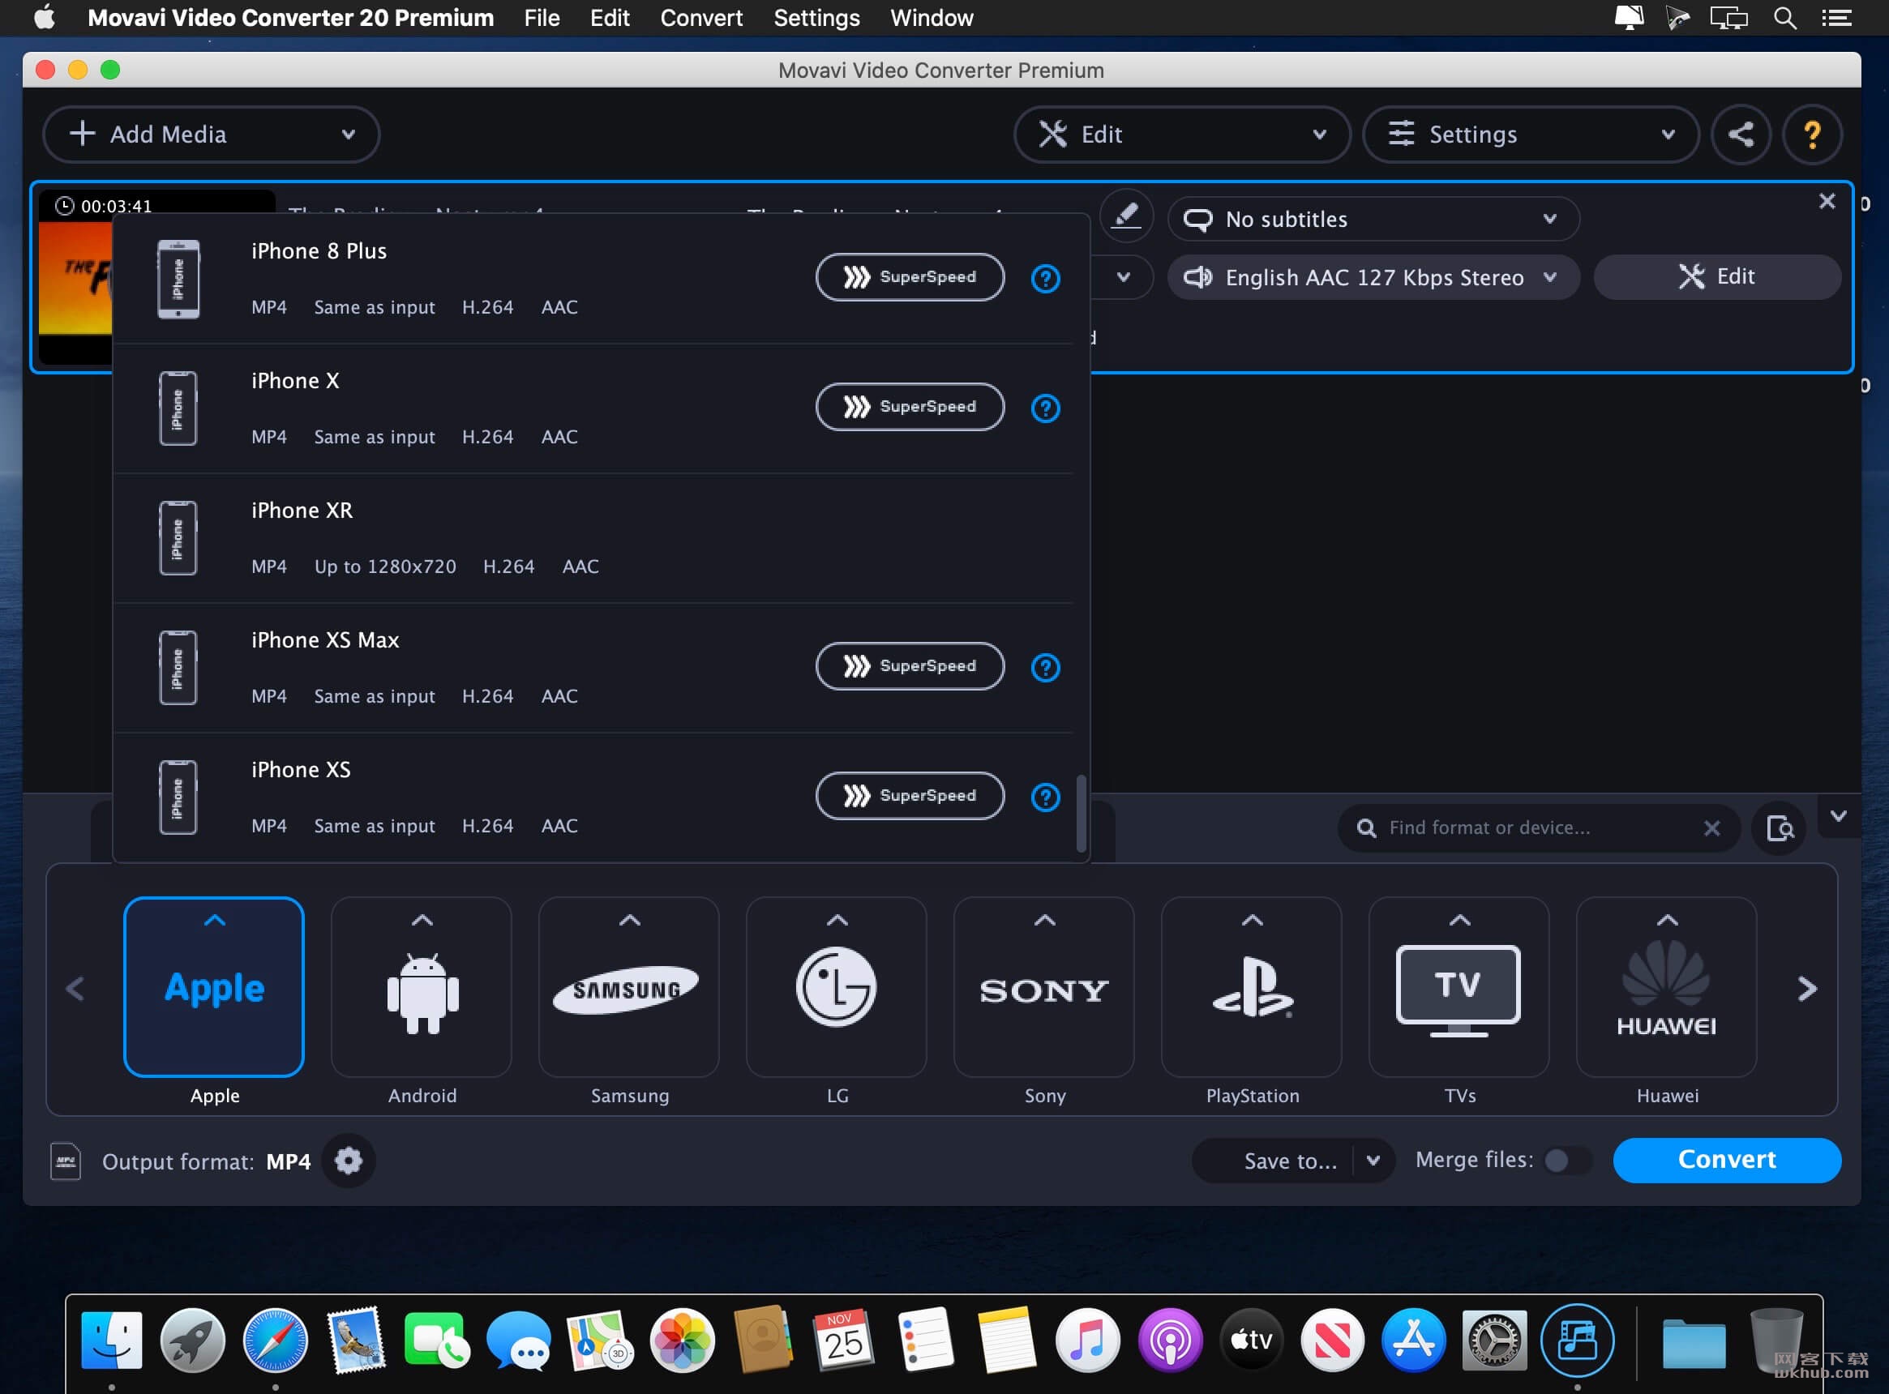Select the iPhone XR preset
1889x1394 pixels.
(x=593, y=538)
